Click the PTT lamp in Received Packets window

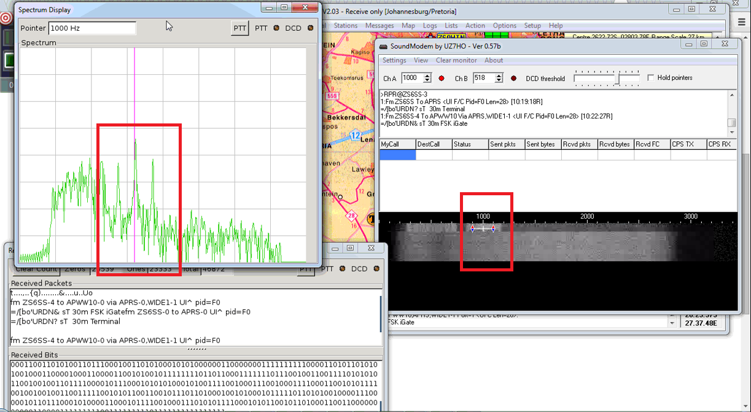pos(343,269)
